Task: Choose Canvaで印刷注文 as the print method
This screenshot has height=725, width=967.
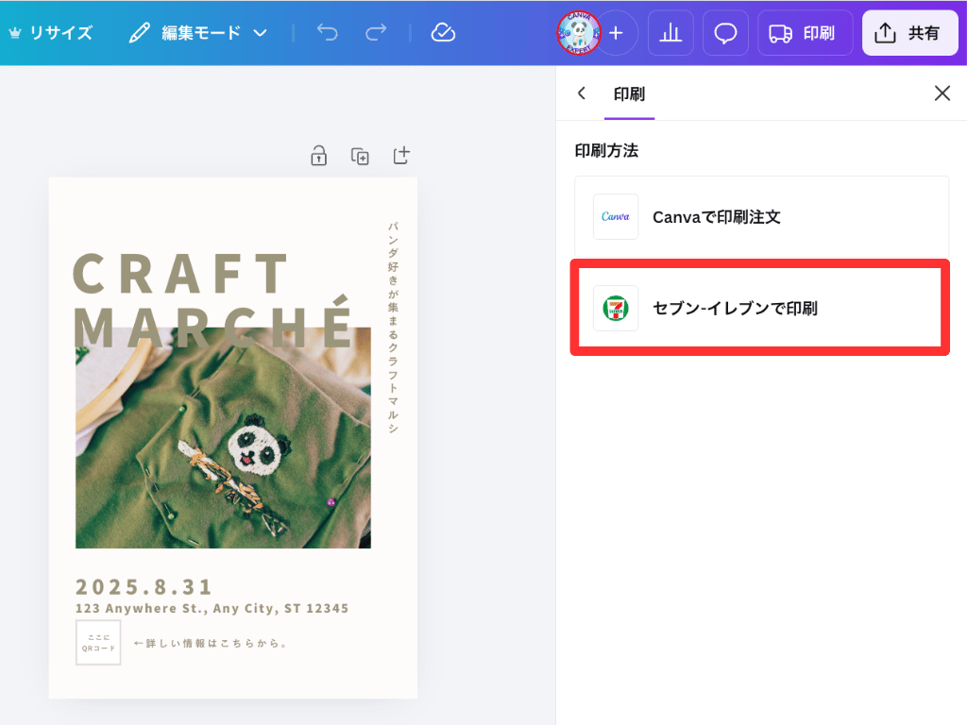Action: click(760, 216)
